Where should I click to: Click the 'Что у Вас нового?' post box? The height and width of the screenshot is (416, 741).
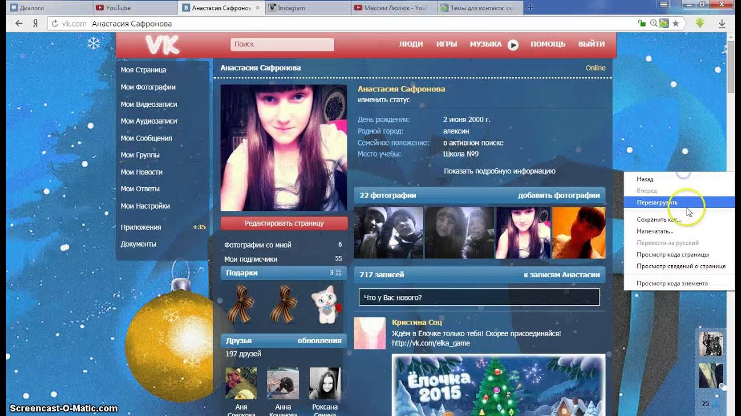479,298
